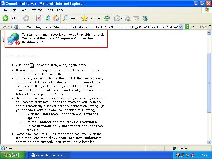
Task: Expand the Links toolbar chevron
Action: click(x=210, y=26)
